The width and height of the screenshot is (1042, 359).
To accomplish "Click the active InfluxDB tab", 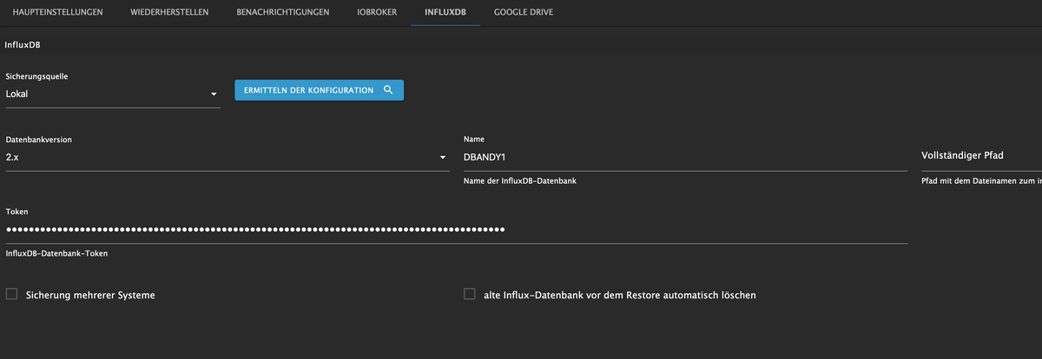I will 445,13.
